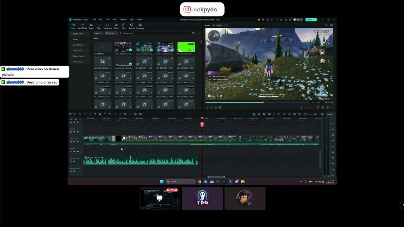Toggle visibility eye of INTRO track
404x227 pixels.
coord(78,151)
